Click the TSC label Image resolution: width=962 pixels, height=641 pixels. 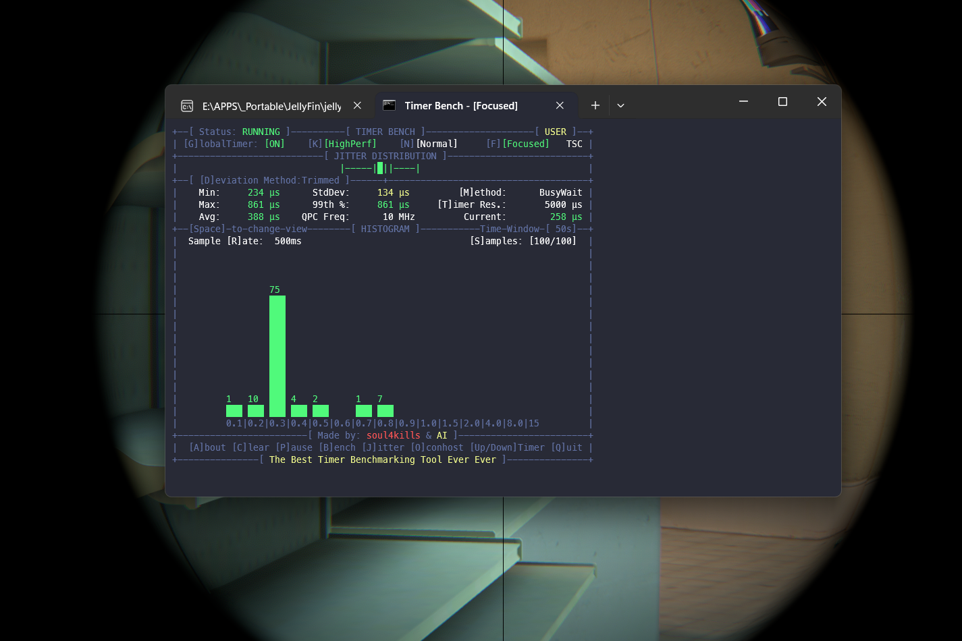574,144
